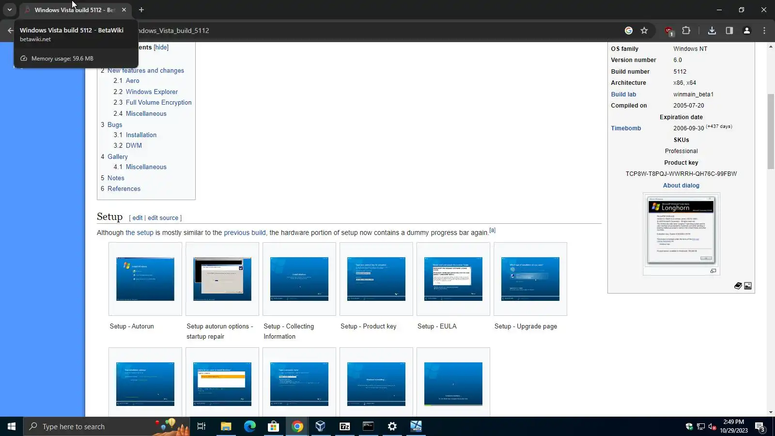Click the address bar URL field
The width and height of the screenshot is (775, 436).
pos(378,31)
